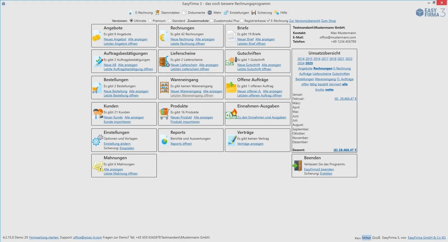Filter Umsatzübersicht by bezahlt
Screen dimensions: 448x242
tap(323, 84)
